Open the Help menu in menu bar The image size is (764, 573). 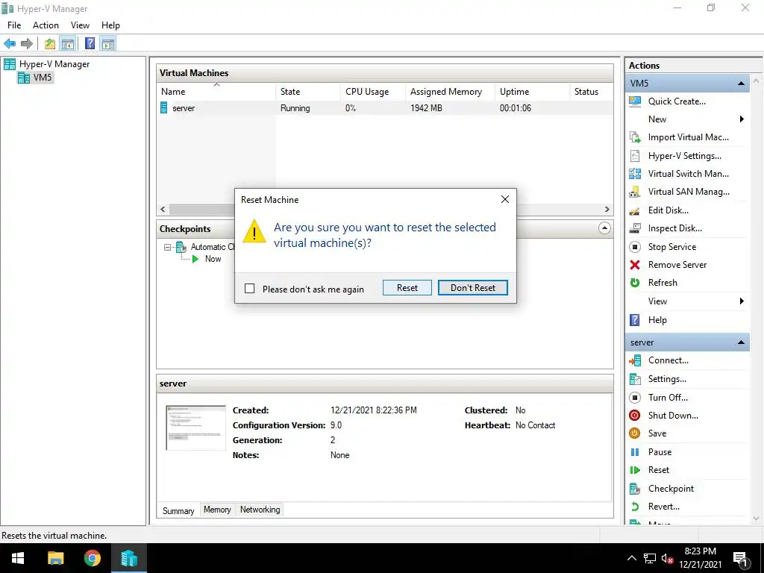110,25
